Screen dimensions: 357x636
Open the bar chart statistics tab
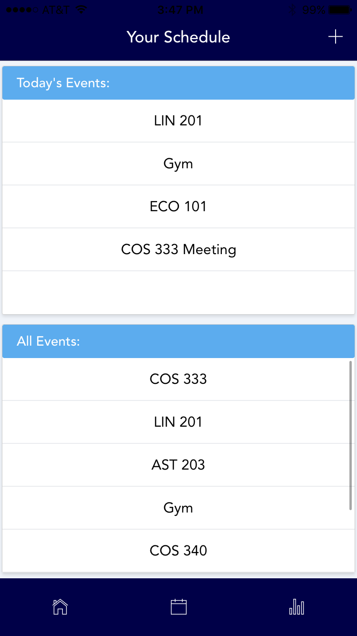(x=297, y=607)
